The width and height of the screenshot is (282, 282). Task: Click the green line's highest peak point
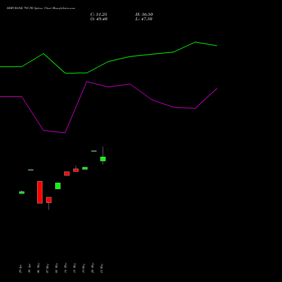point(195,42)
